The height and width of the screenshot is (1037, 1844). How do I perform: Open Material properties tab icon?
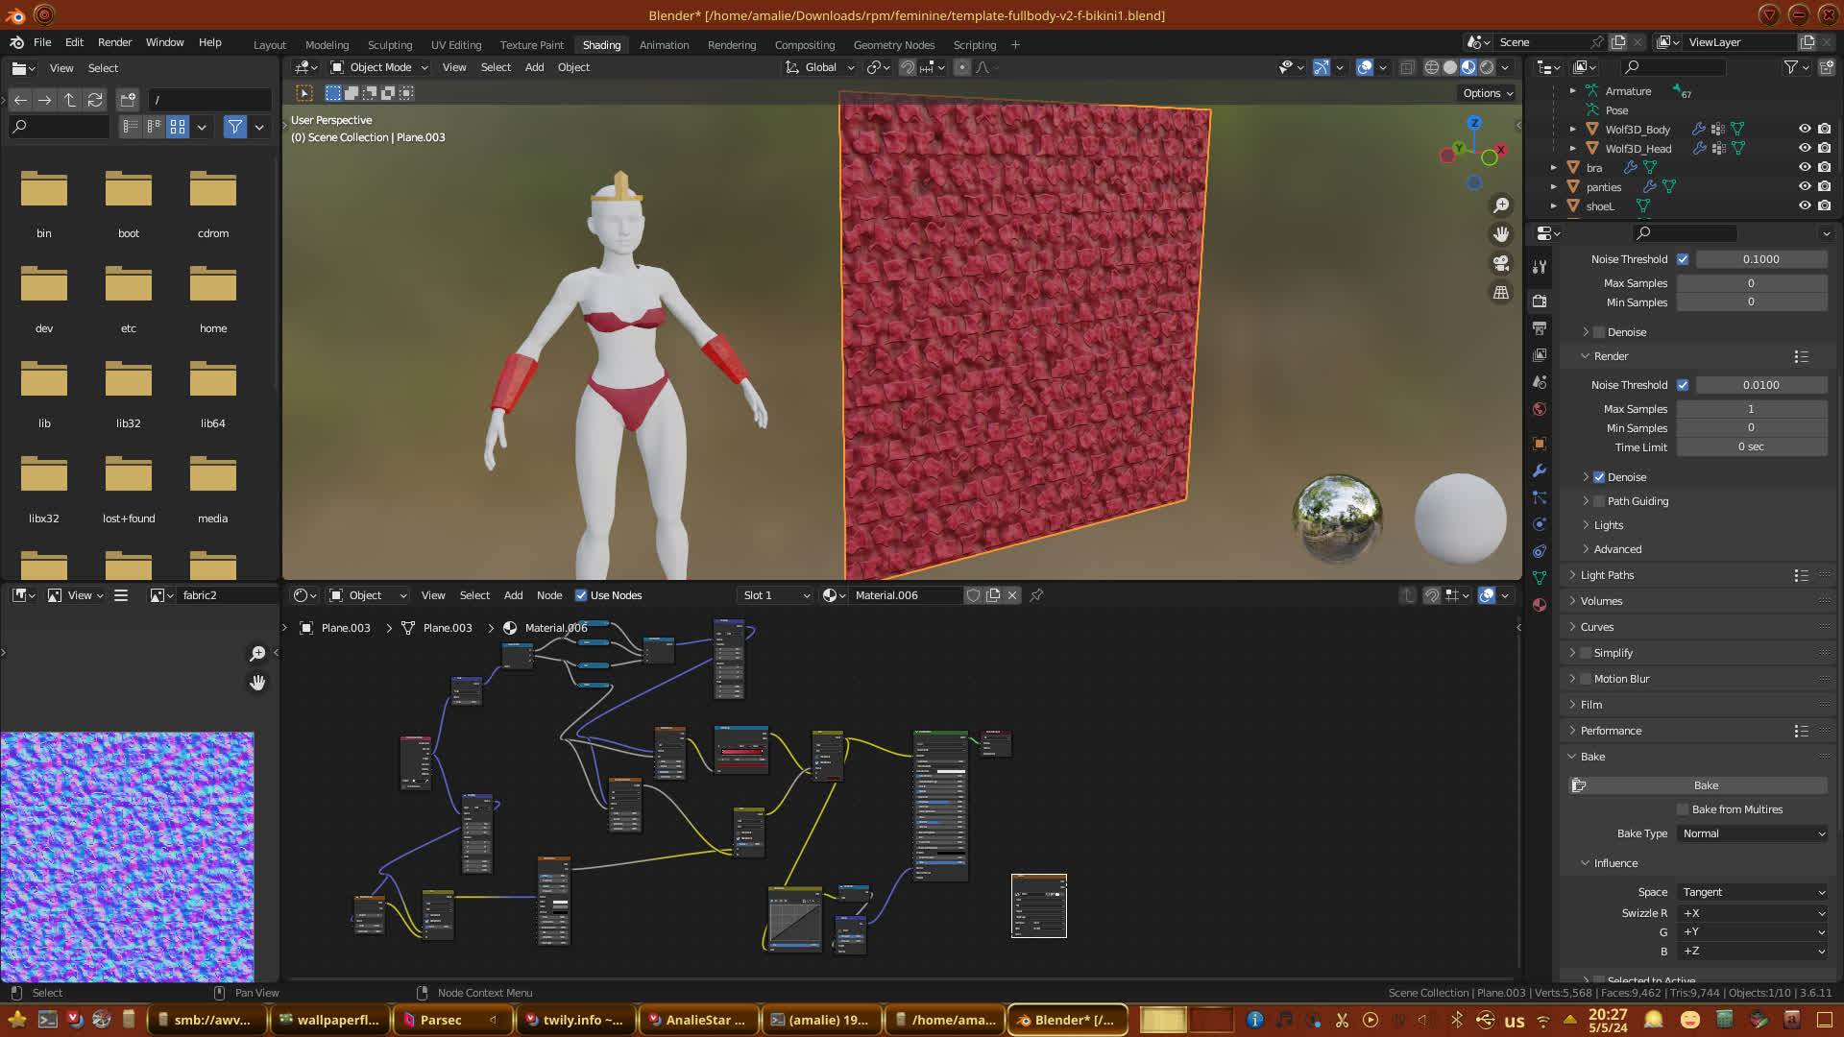[x=1540, y=605]
